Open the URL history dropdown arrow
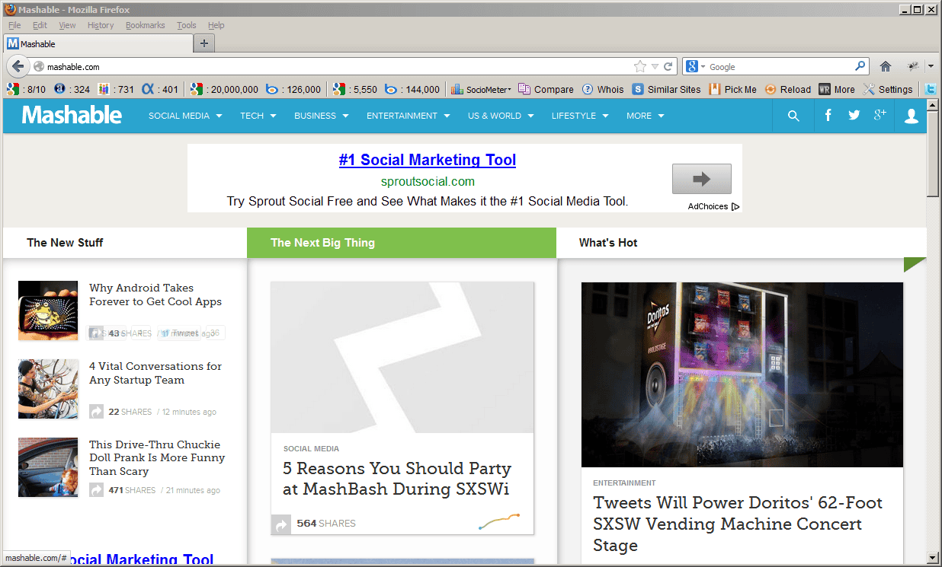942x567 pixels. click(x=655, y=66)
